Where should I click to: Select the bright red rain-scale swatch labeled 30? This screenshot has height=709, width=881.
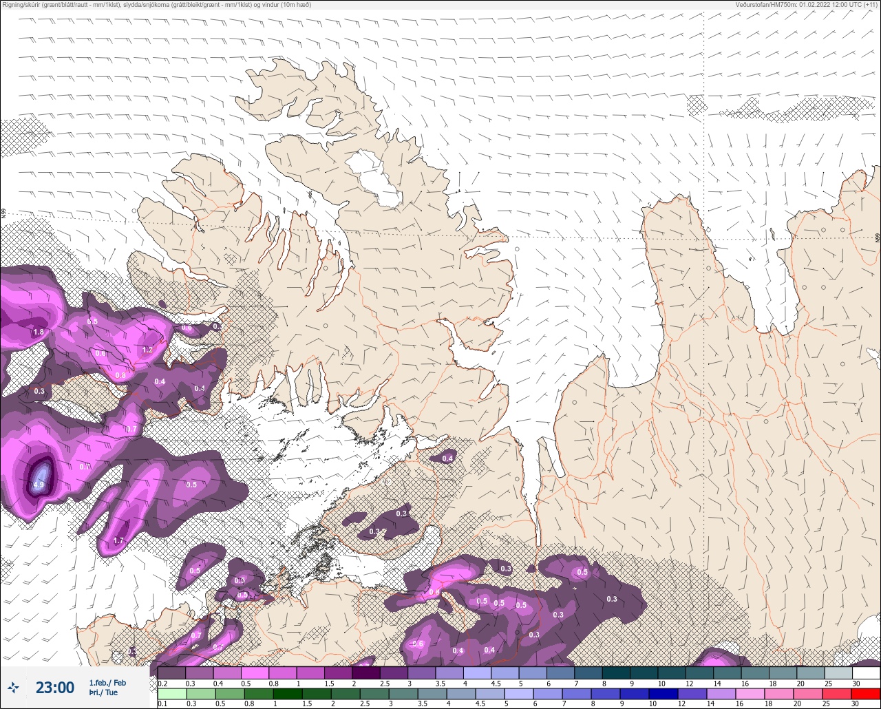pos(867,694)
